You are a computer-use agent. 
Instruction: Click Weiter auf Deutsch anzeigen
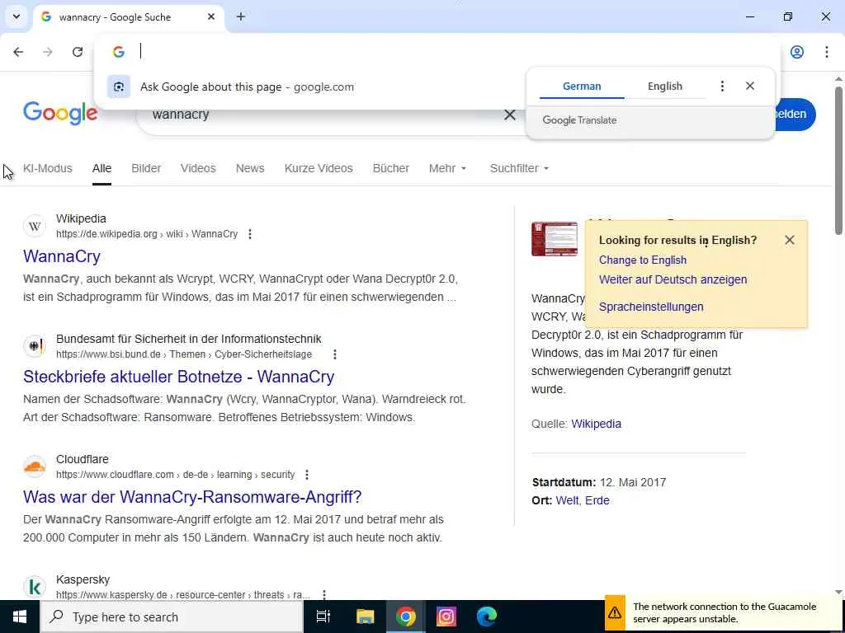click(x=673, y=279)
